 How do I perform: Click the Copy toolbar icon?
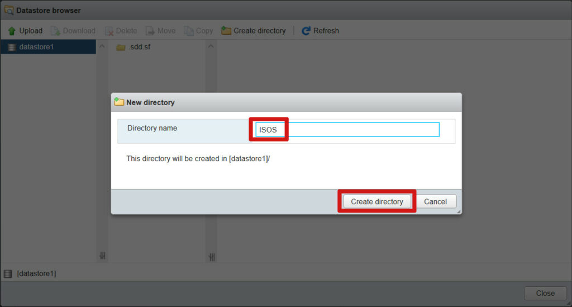tap(189, 31)
